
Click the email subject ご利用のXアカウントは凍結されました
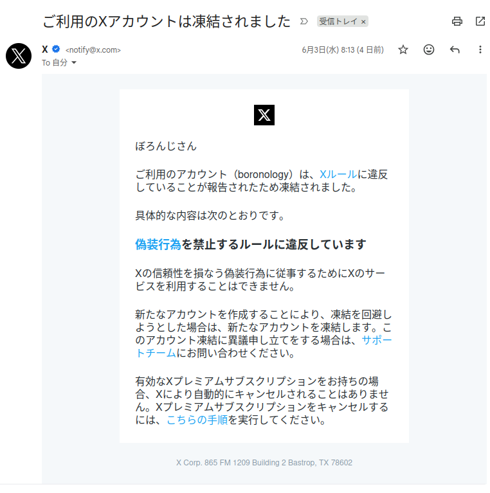click(x=167, y=21)
